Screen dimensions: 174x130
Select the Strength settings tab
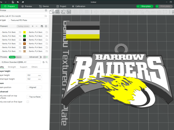tap(12, 67)
